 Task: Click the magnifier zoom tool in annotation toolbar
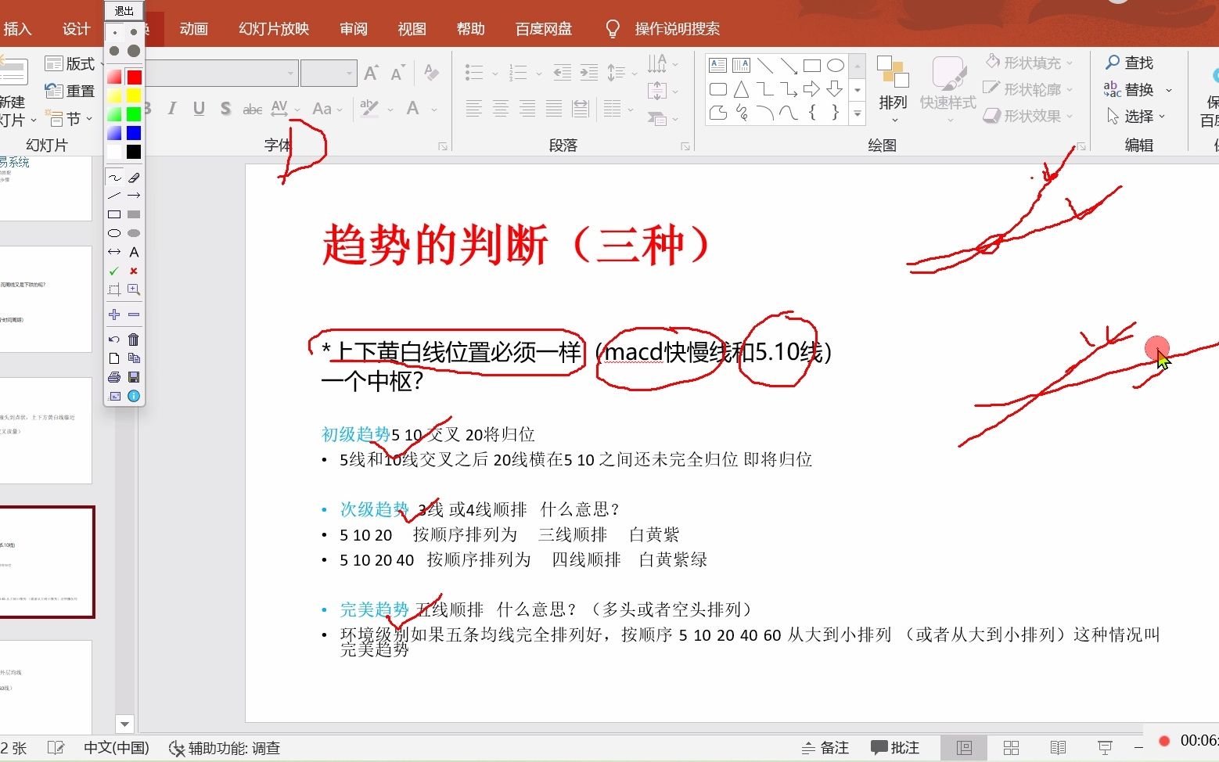click(134, 289)
